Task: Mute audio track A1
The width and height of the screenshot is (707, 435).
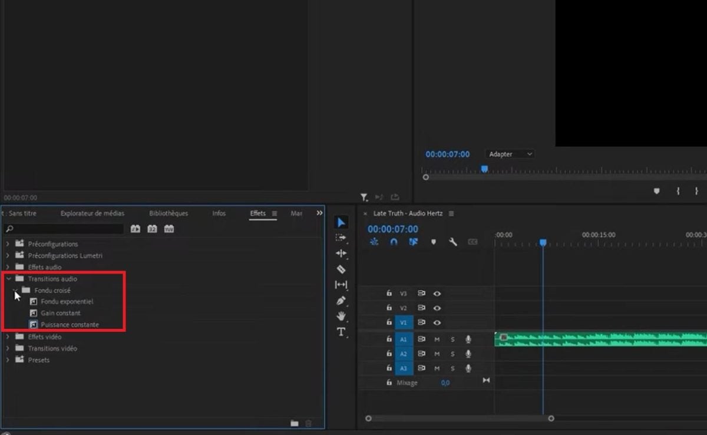Action: 437,340
